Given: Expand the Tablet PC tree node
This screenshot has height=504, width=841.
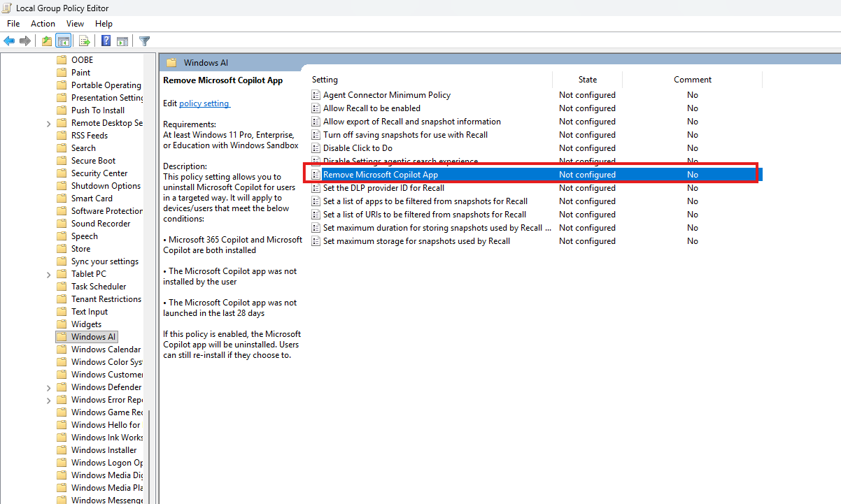Looking at the screenshot, I should [48, 275].
